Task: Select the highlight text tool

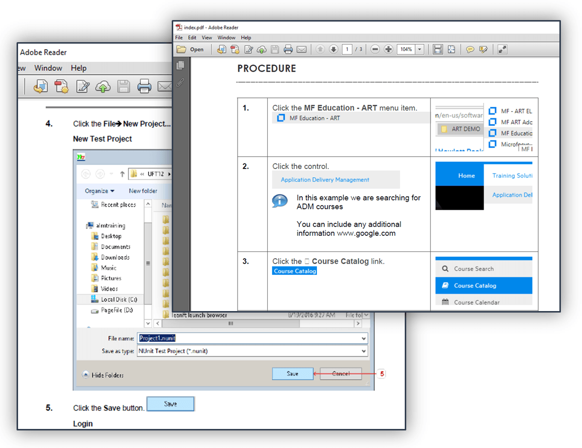Action: coord(484,49)
